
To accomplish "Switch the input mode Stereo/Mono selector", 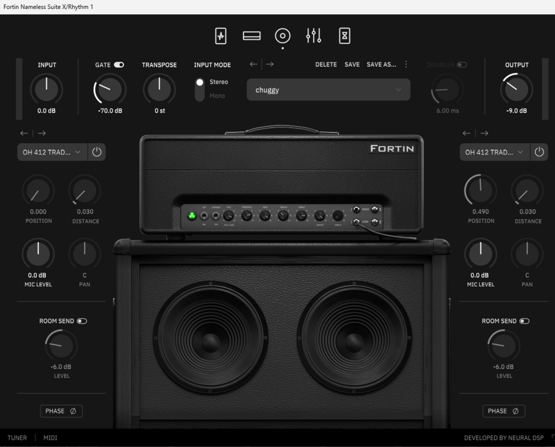I will coord(199,89).
